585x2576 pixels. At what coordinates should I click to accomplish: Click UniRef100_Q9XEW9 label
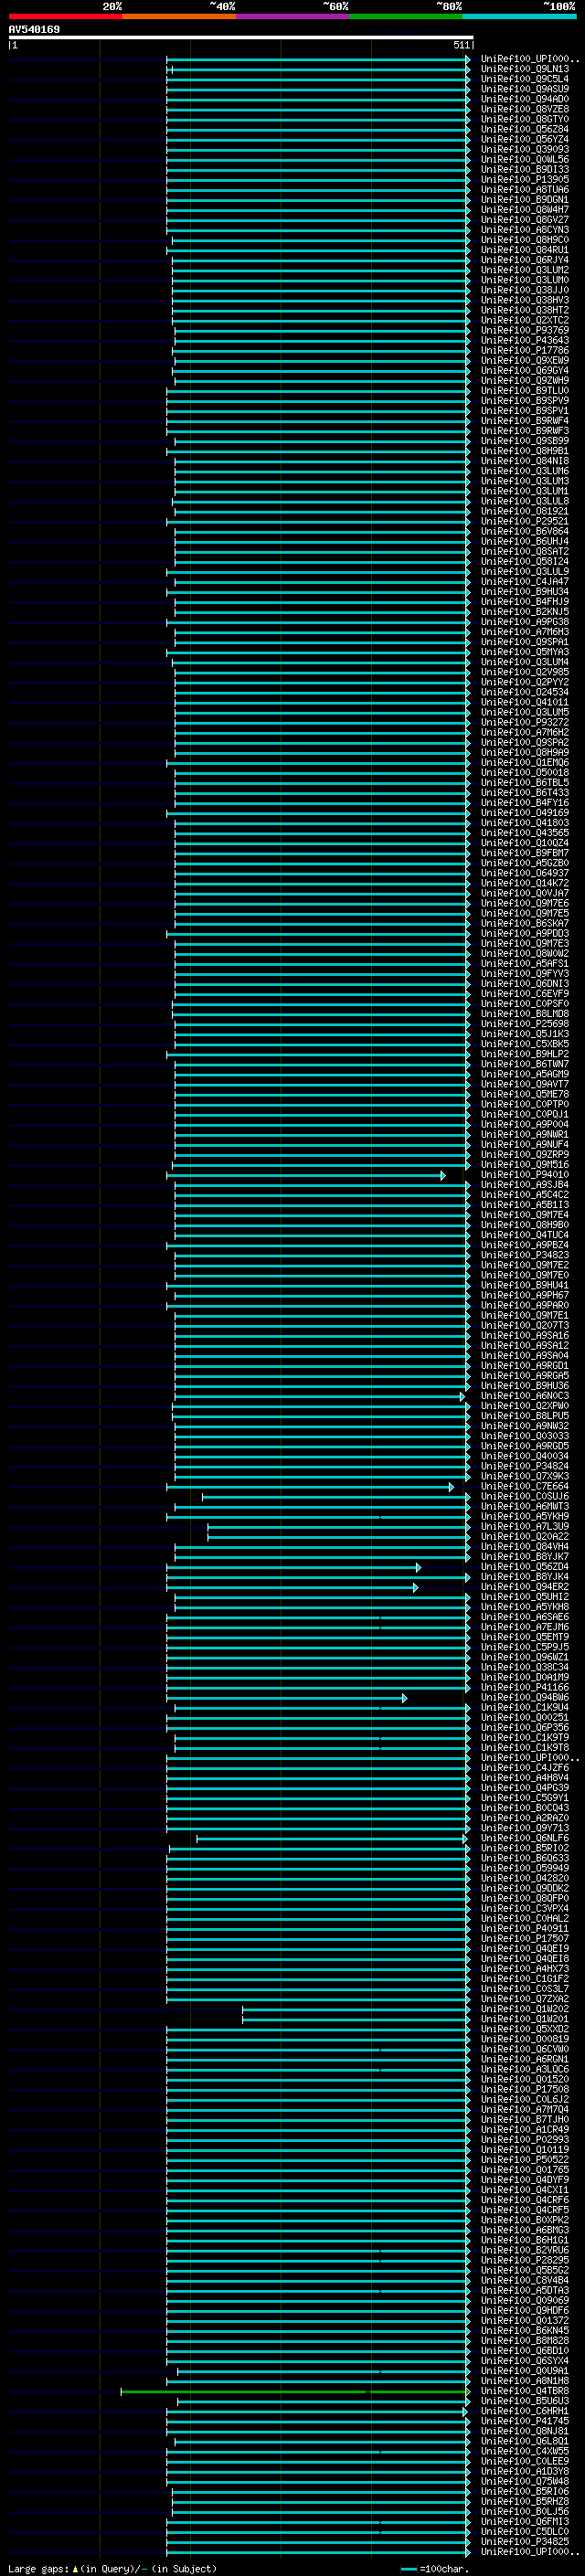525,360
